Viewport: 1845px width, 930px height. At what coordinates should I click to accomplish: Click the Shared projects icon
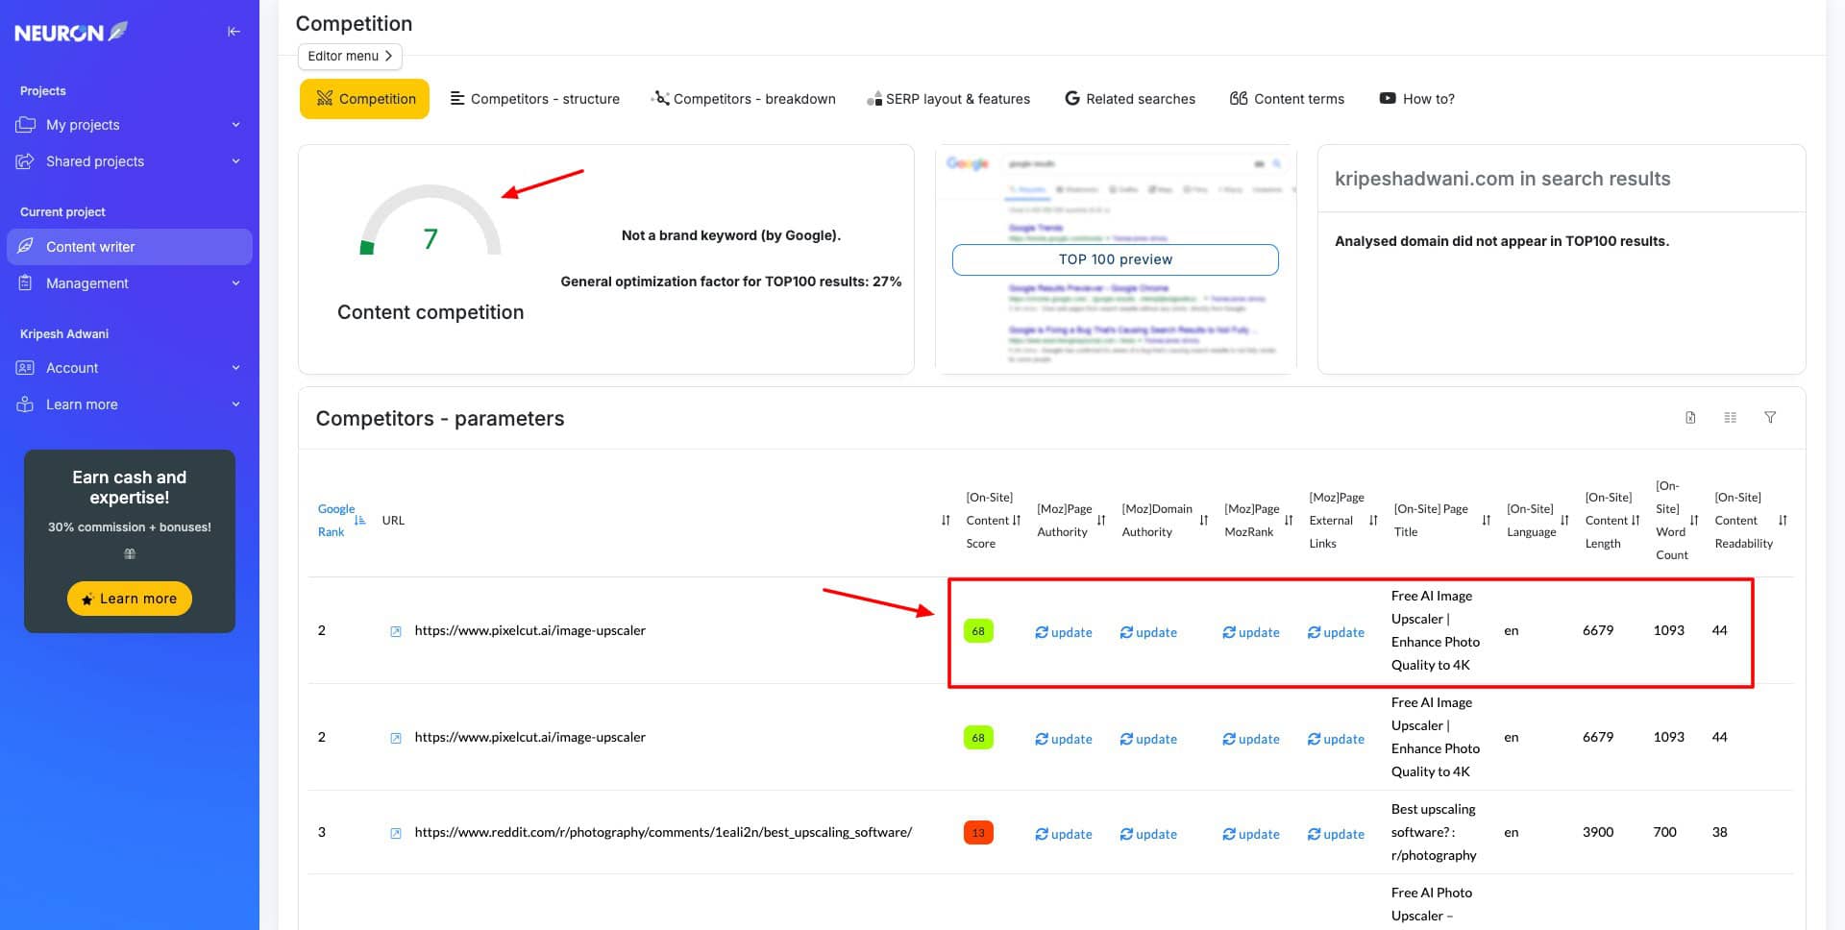(x=25, y=161)
